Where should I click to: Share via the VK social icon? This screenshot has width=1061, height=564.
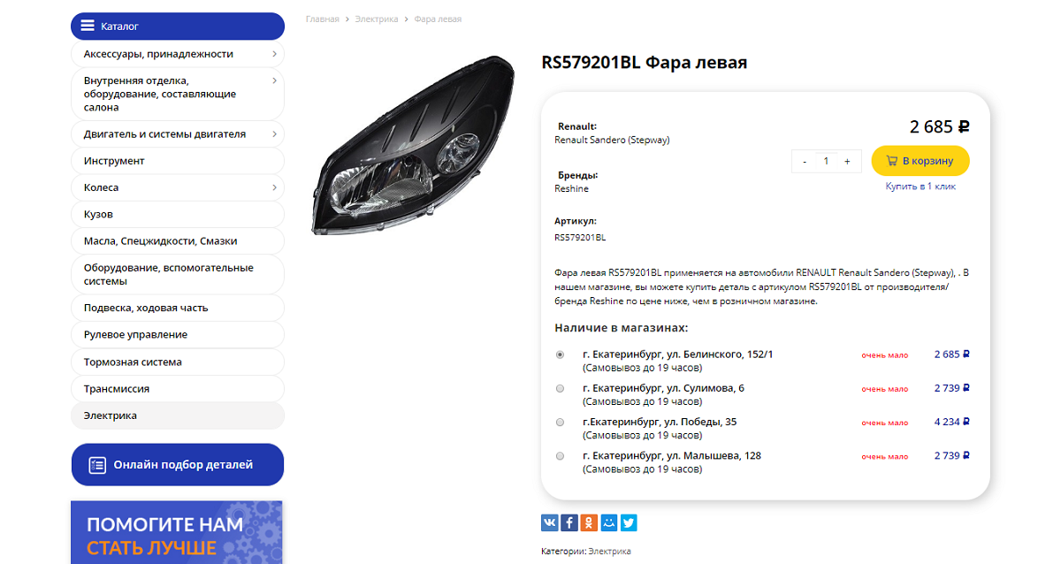[x=550, y=522]
